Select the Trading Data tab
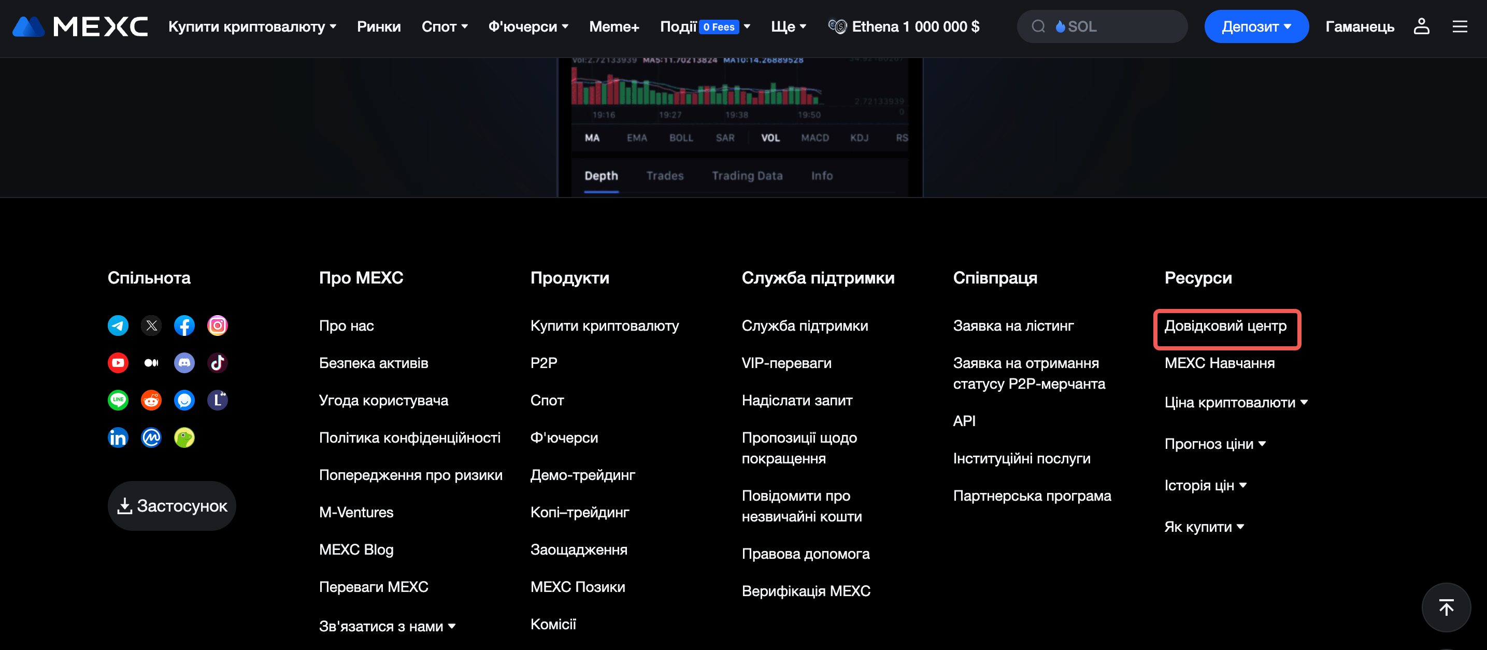 pyautogui.click(x=747, y=176)
